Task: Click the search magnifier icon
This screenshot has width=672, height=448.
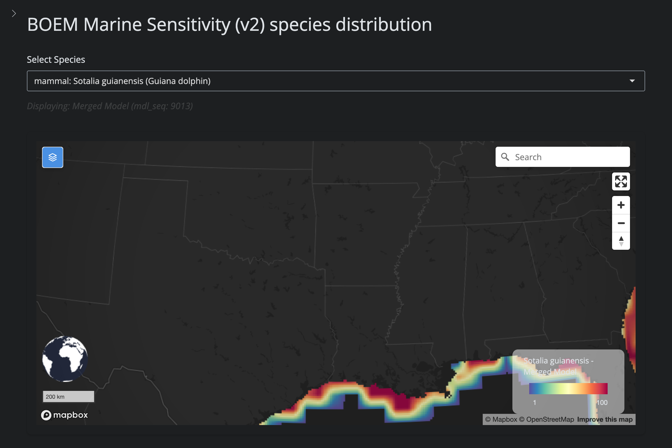Action: tap(505, 157)
